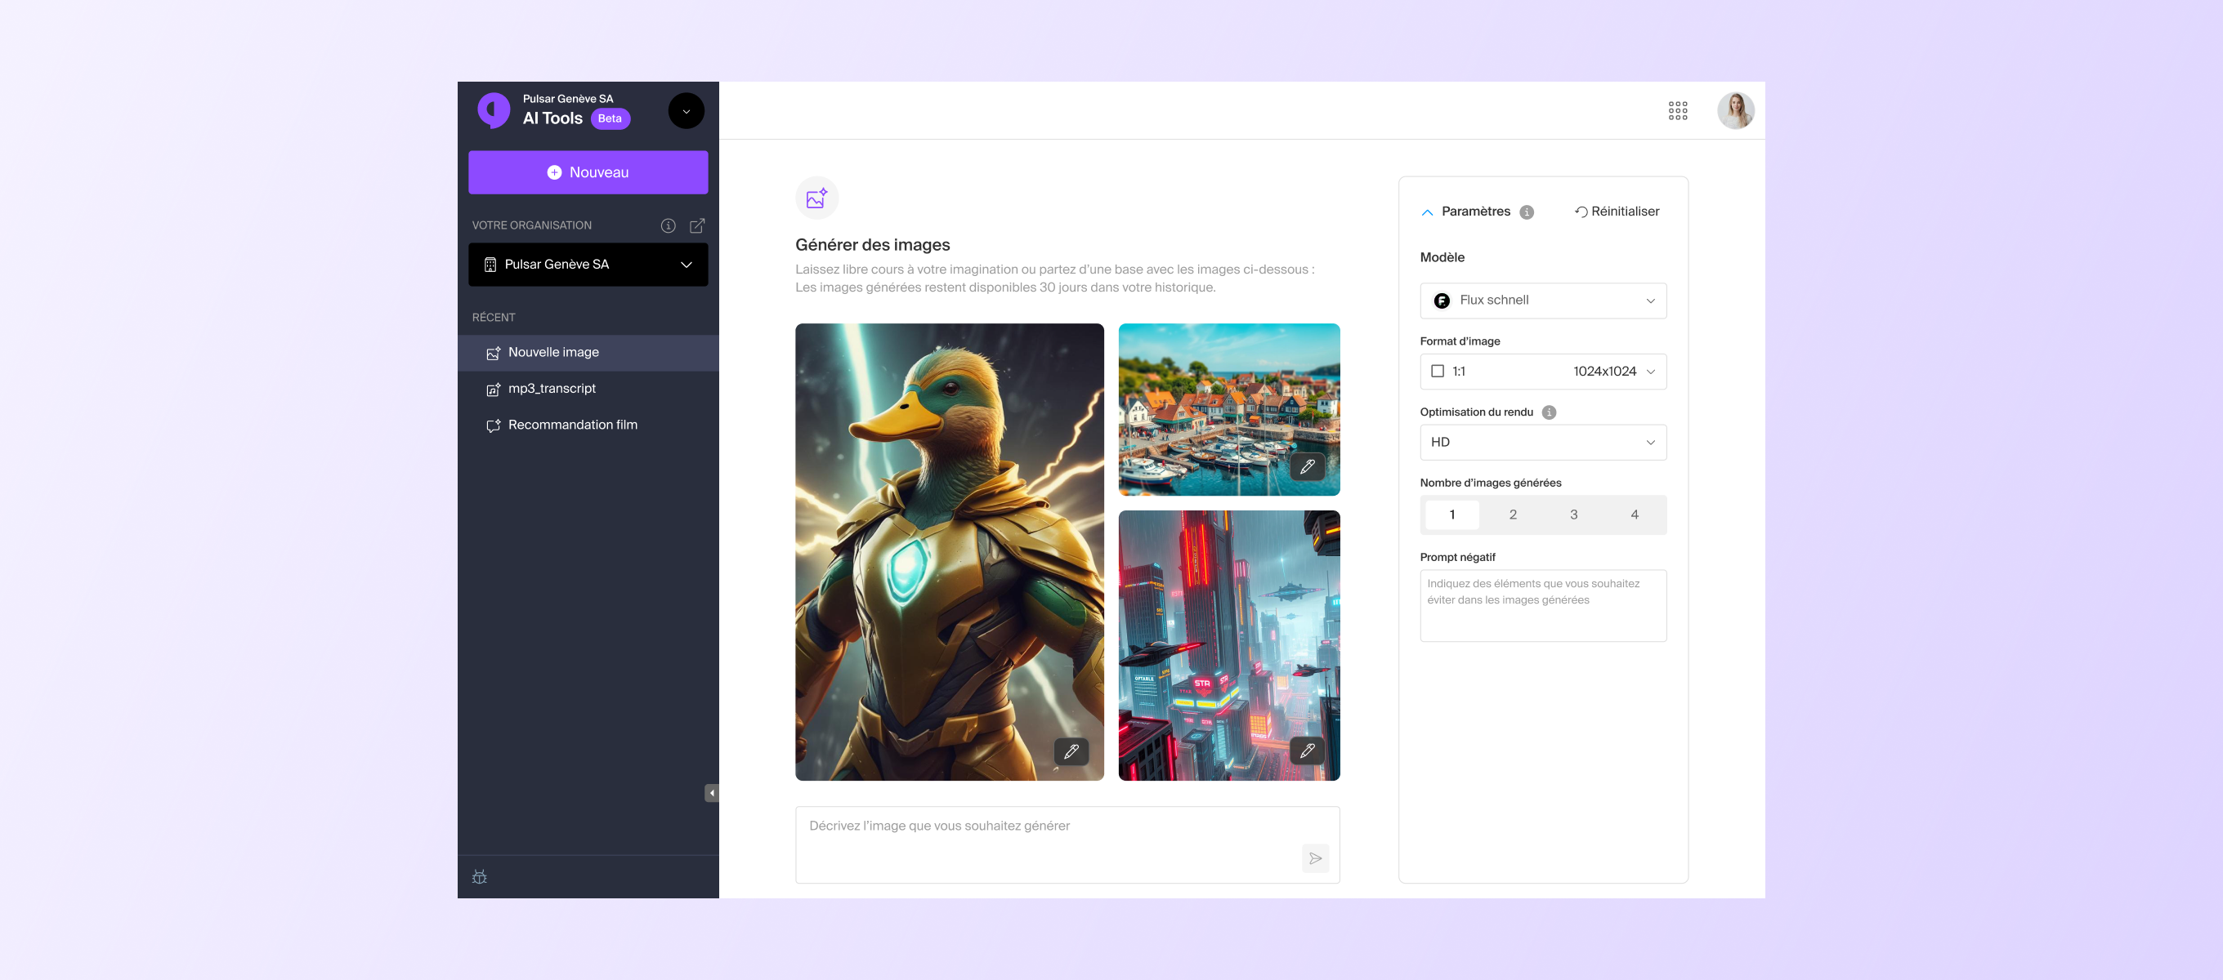Collapse the Paramètres panel
This screenshot has width=2223, height=980.
coord(1427,212)
